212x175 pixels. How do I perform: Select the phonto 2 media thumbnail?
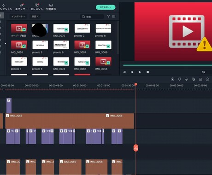click(x=82, y=28)
